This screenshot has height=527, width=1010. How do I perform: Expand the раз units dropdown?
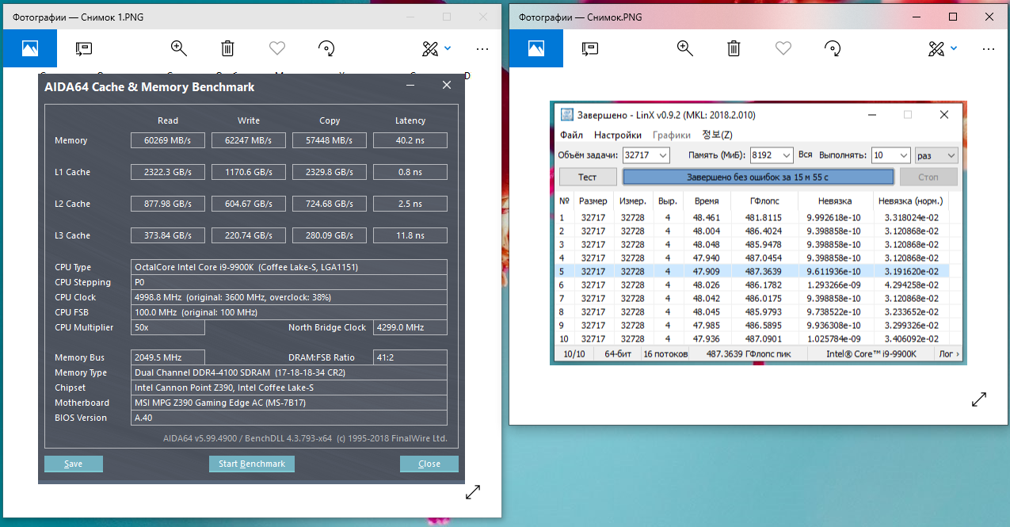coord(936,155)
